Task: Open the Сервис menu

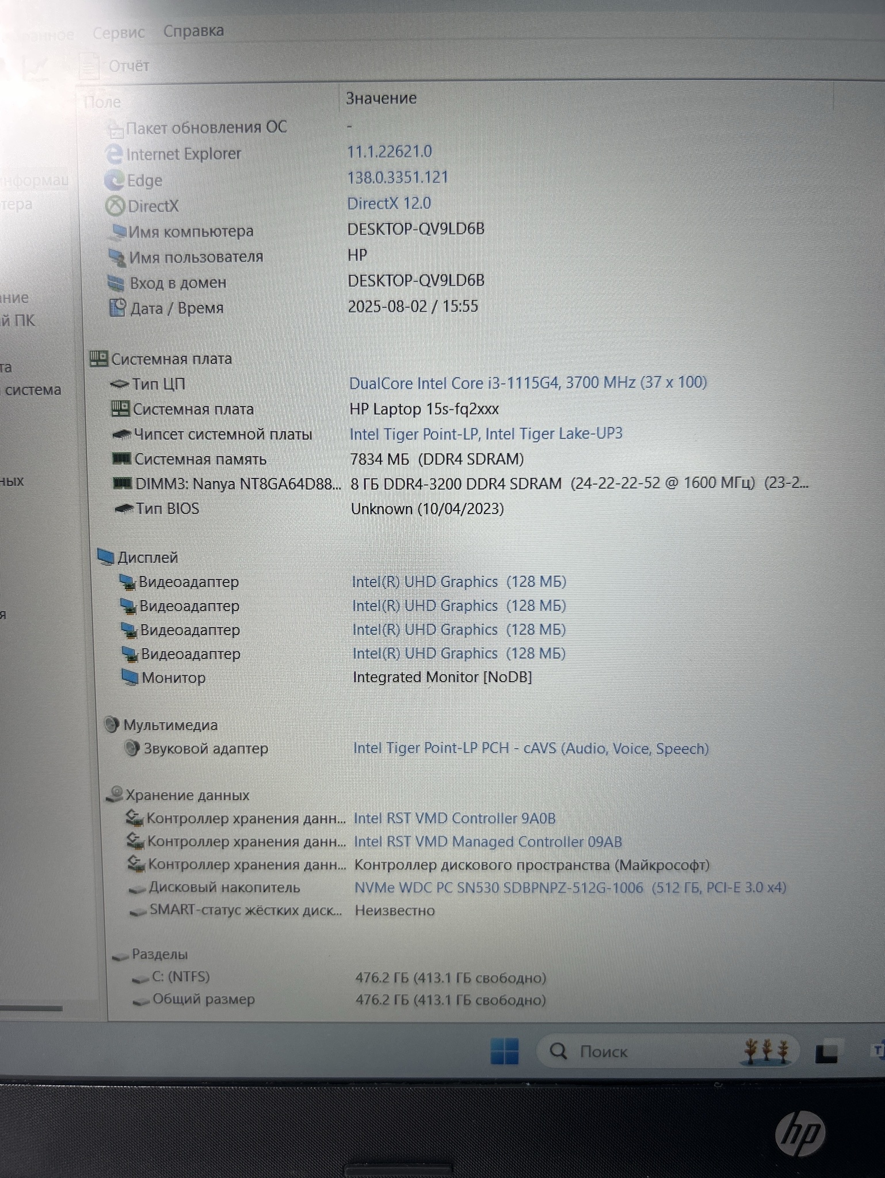Action: pyautogui.click(x=119, y=32)
